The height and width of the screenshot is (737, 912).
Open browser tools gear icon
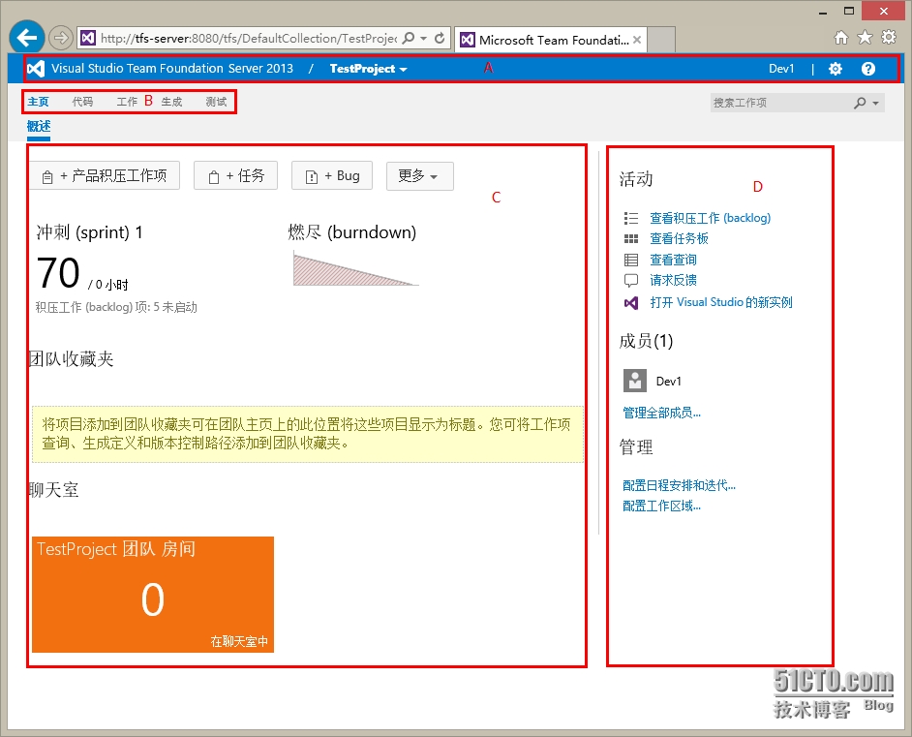(x=889, y=38)
